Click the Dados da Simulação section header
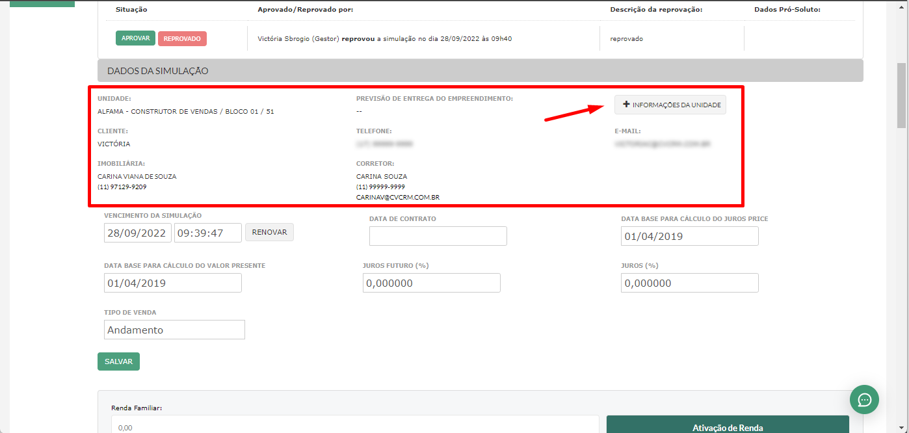909x433 pixels. [x=481, y=70]
